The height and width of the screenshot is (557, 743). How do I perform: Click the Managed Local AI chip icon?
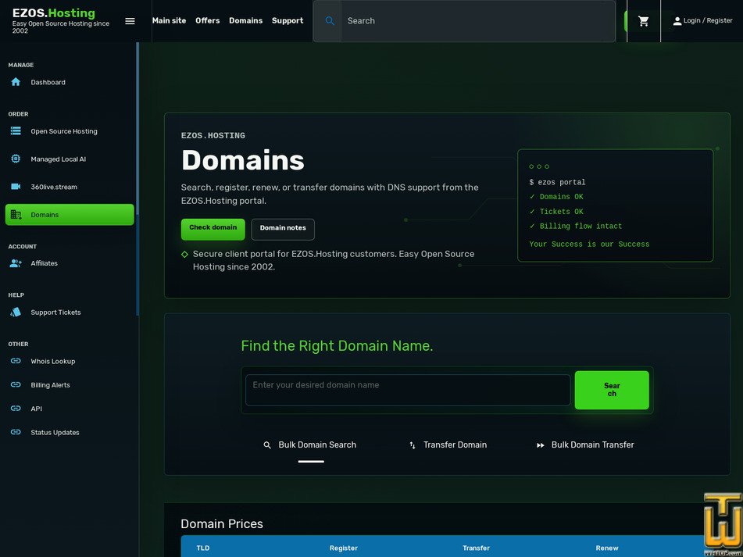point(16,159)
